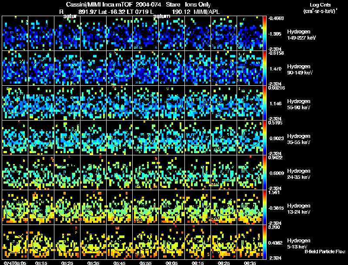
Task: Select the Hydrogen 35-55 keV panel at 05:25
Action: point(67,138)
